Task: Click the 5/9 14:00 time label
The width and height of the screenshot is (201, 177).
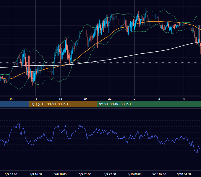Action: click(x=11, y=174)
